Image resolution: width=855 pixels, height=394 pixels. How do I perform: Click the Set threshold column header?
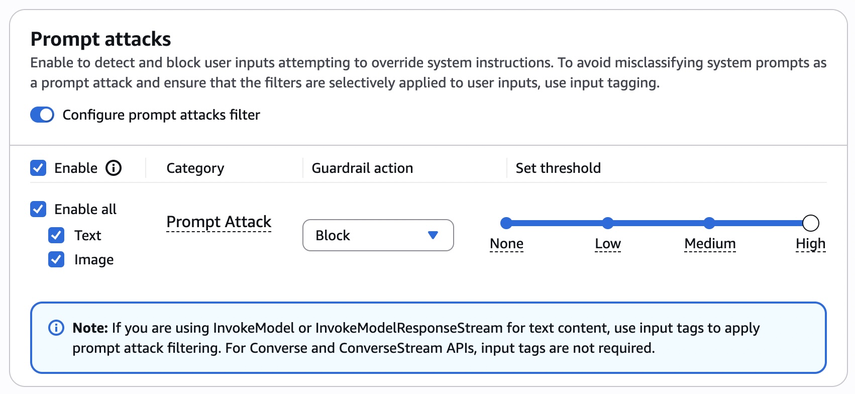pos(558,168)
